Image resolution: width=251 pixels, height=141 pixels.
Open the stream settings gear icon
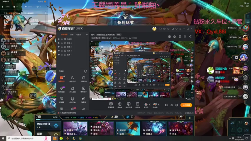point(177,105)
